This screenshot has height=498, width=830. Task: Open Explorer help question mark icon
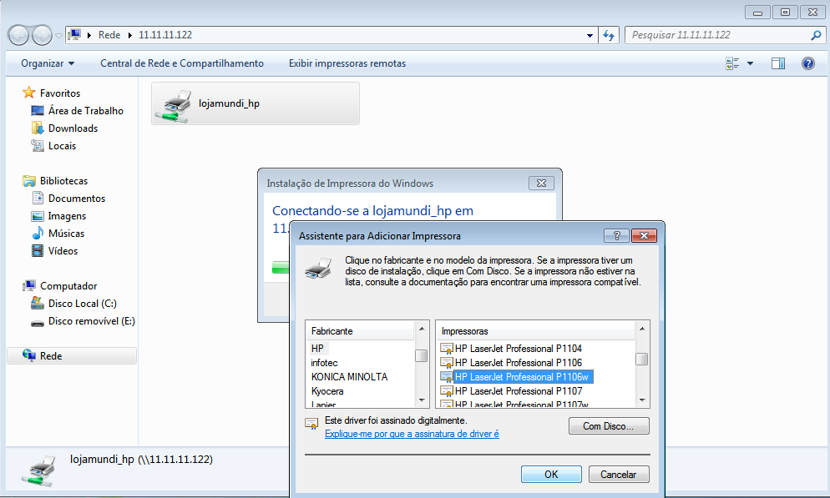808,63
